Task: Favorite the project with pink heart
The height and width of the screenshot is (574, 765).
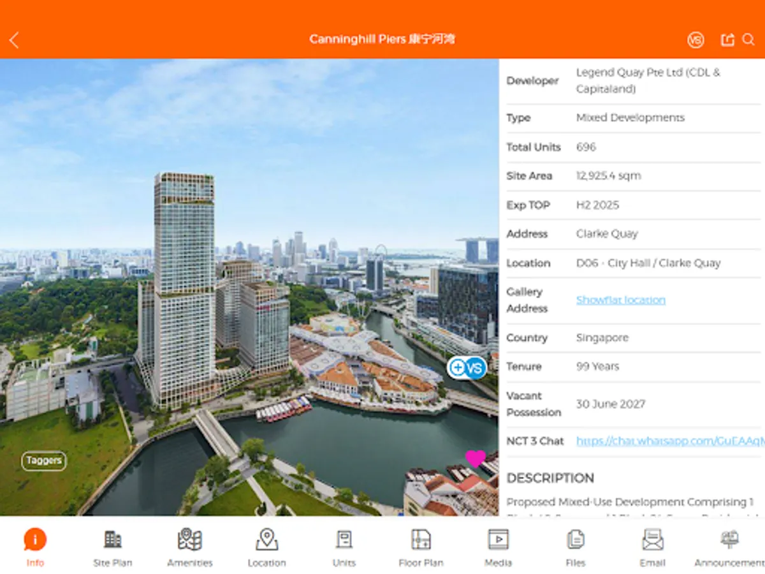Action: [x=475, y=458]
